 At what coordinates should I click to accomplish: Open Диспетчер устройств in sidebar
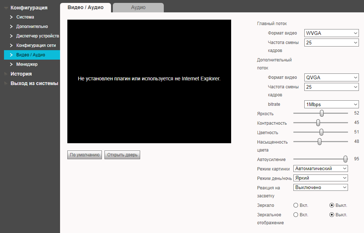click(x=37, y=36)
